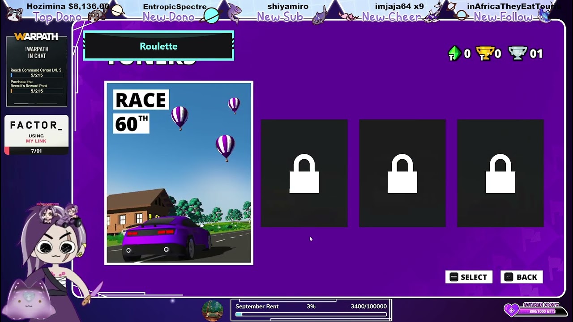Click the middle locked card's padlock
Image resolution: width=573 pixels, height=322 pixels.
pyautogui.click(x=402, y=174)
